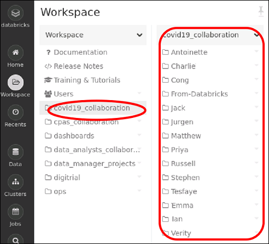Expand the Workspace header dropdown chevron
This screenshot has width=269, height=244.
click(x=140, y=35)
